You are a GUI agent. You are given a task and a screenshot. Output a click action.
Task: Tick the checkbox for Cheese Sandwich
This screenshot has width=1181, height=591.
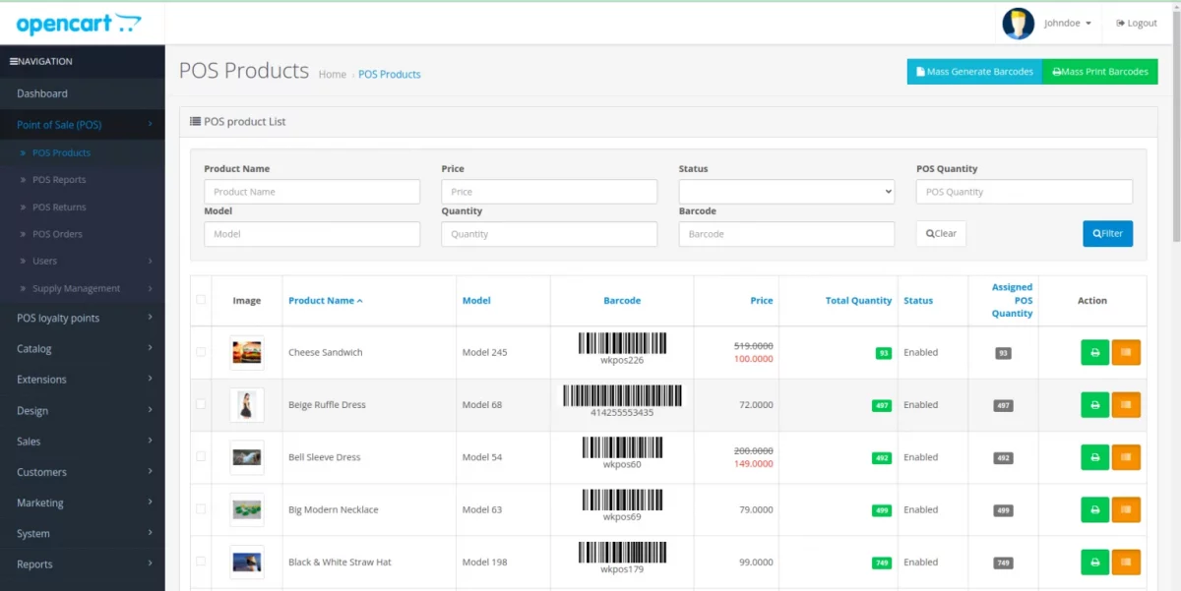201,351
